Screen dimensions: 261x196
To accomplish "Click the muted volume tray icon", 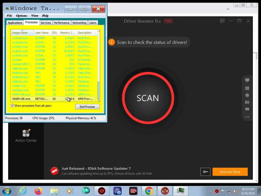I will (x=235, y=191).
